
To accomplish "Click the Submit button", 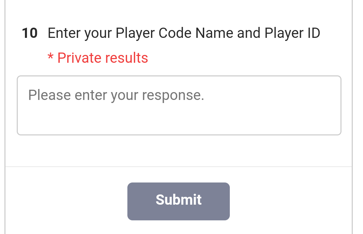I will [178, 201].
